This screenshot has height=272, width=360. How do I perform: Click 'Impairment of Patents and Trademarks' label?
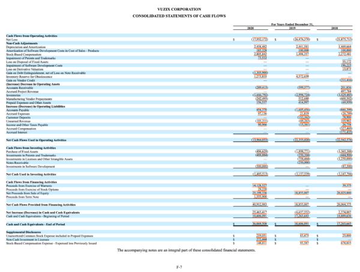(x=31, y=58)
